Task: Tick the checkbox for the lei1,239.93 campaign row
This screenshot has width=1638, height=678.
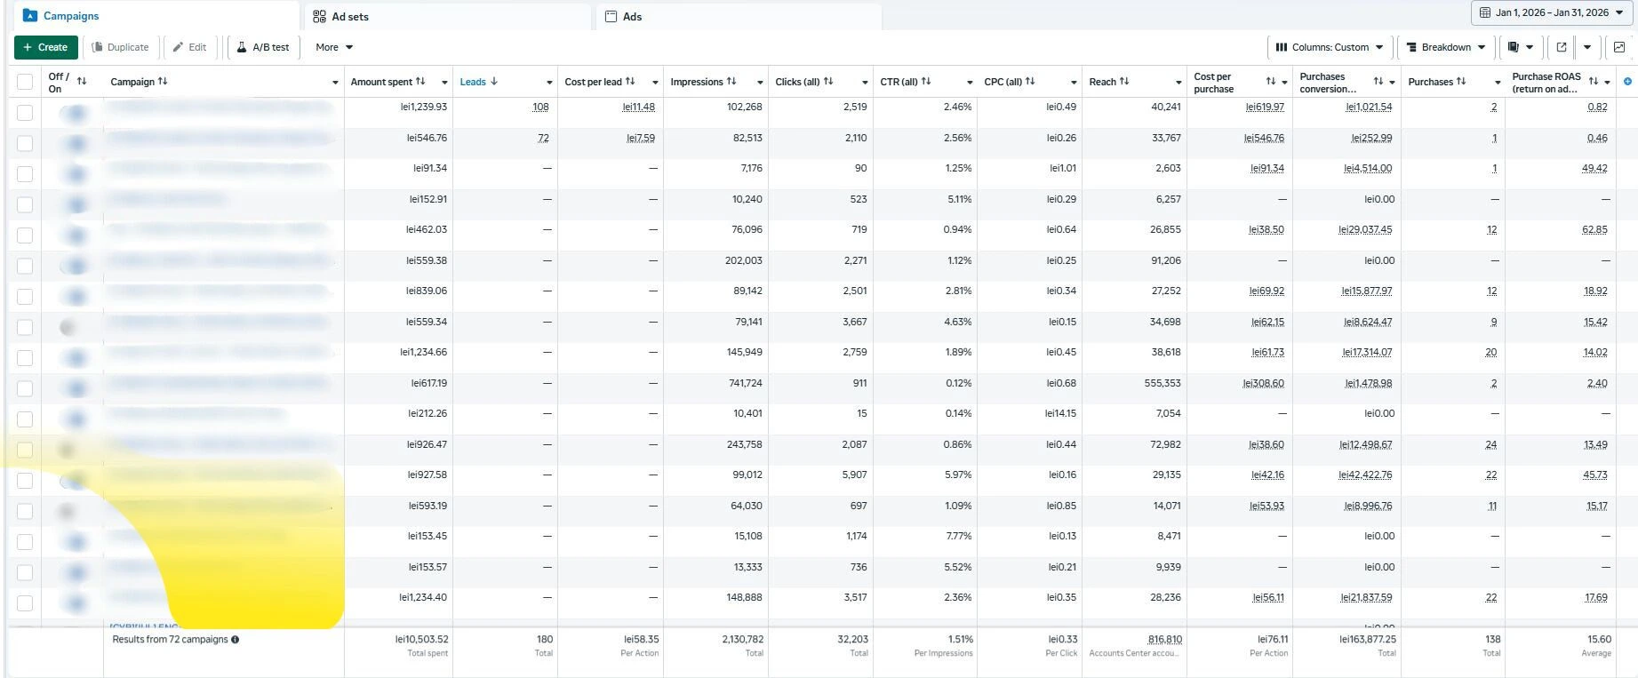Action: [x=25, y=113]
